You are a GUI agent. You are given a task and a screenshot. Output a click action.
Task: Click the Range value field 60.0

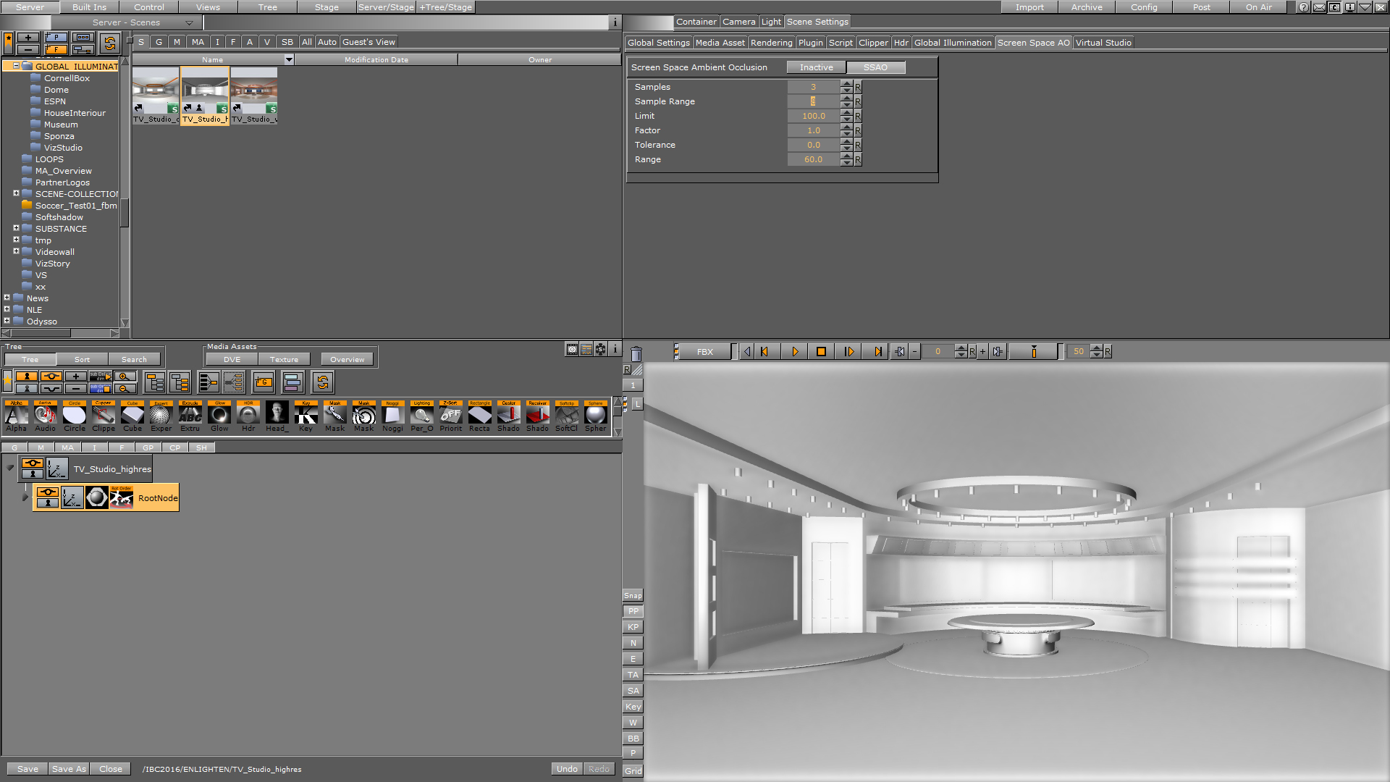click(x=813, y=159)
